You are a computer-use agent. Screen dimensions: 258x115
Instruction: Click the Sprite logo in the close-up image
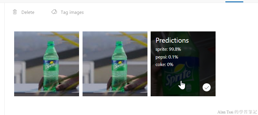pyautogui.click(x=179, y=76)
